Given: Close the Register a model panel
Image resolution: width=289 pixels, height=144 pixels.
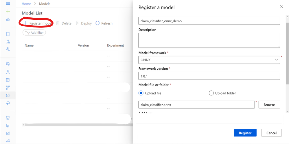Looking at the screenshot, I should tap(282, 7).
